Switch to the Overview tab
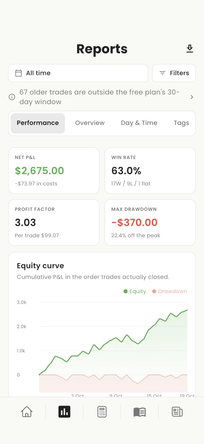Image resolution: width=204 pixels, height=444 pixels. click(90, 123)
